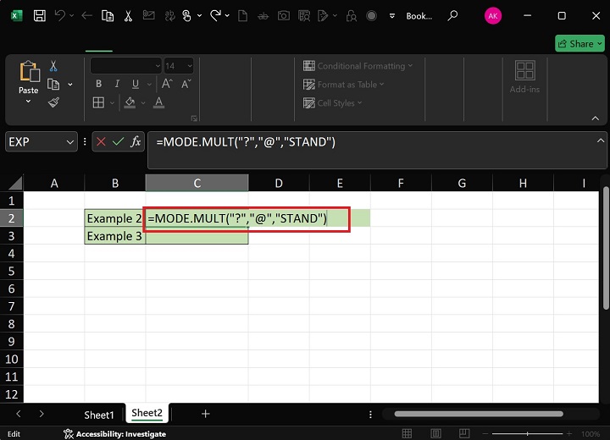Confirm the formula with the green checkmark
The width and height of the screenshot is (610, 440).
click(x=118, y=142)
